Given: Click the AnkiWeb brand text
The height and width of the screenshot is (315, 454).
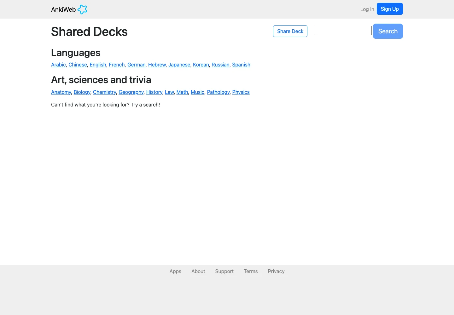Looking at the screenshot, I should pyautogui.click(x=63, y=9).
